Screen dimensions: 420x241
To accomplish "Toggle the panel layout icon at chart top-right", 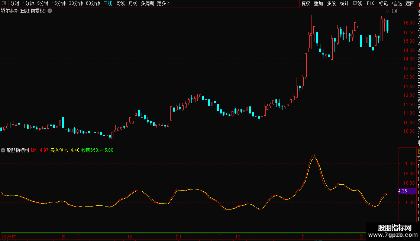I will [394, 11].
